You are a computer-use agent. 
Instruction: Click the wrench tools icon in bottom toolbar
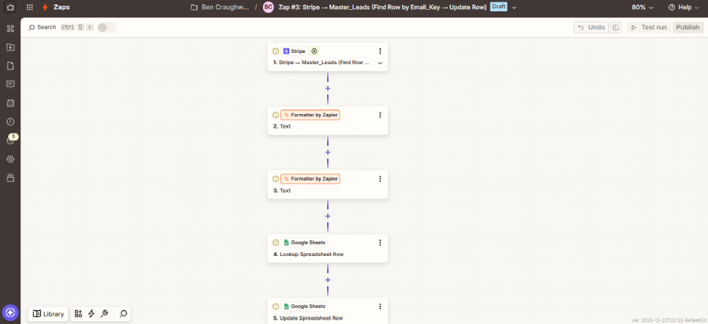pos(104,313)
